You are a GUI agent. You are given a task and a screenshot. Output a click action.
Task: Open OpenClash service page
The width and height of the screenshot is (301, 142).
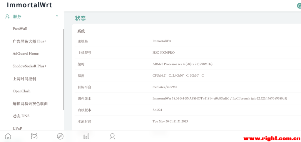[x=21, y=91]
